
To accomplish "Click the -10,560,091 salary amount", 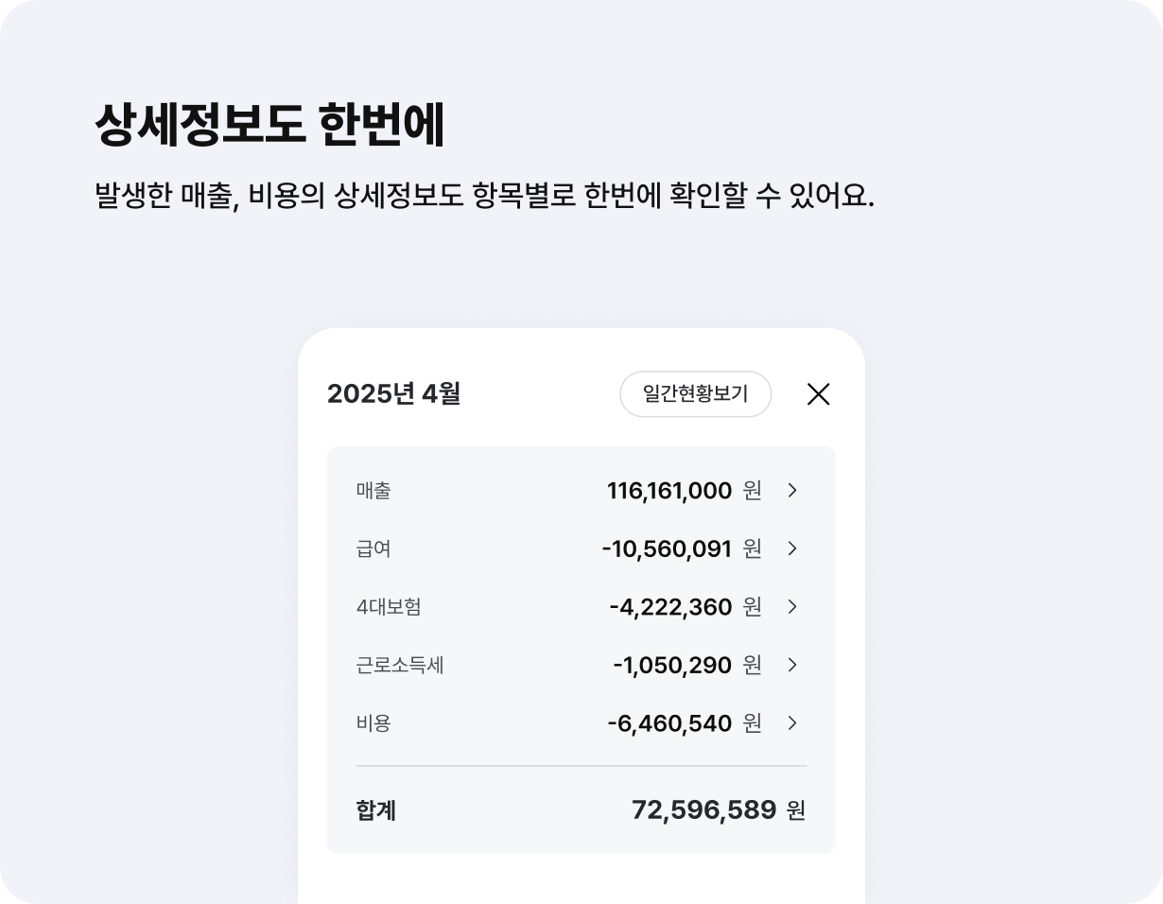I will (667, 548).
